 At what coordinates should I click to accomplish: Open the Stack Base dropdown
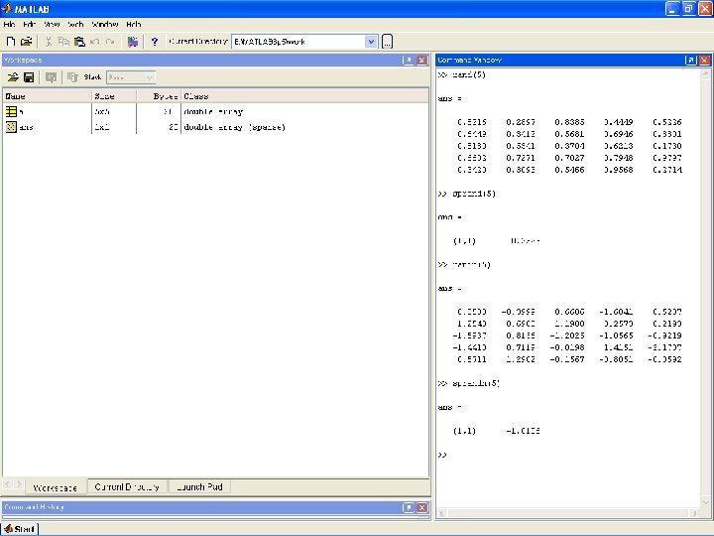pos(131,77)
